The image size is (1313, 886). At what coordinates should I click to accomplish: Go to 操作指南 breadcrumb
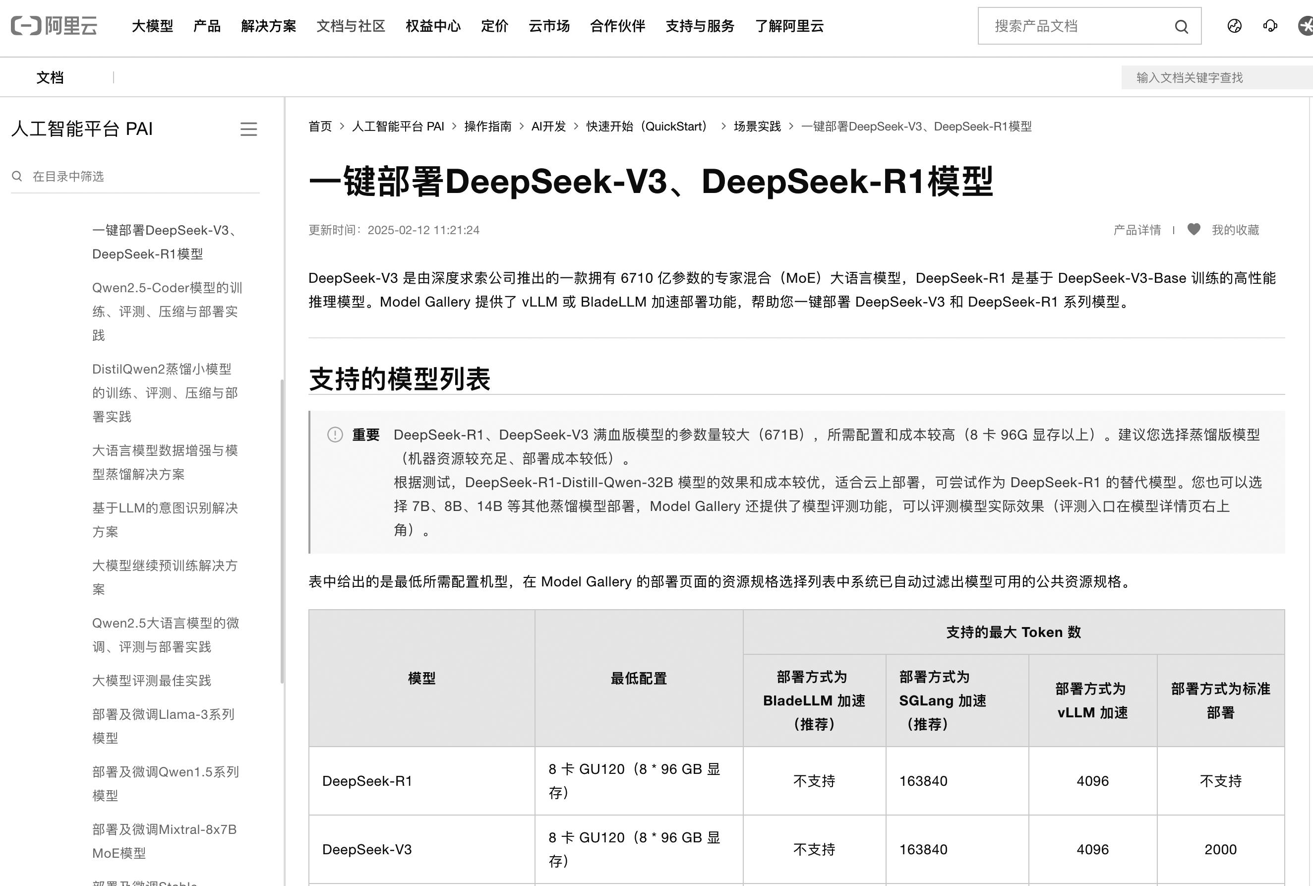[488, 127]
